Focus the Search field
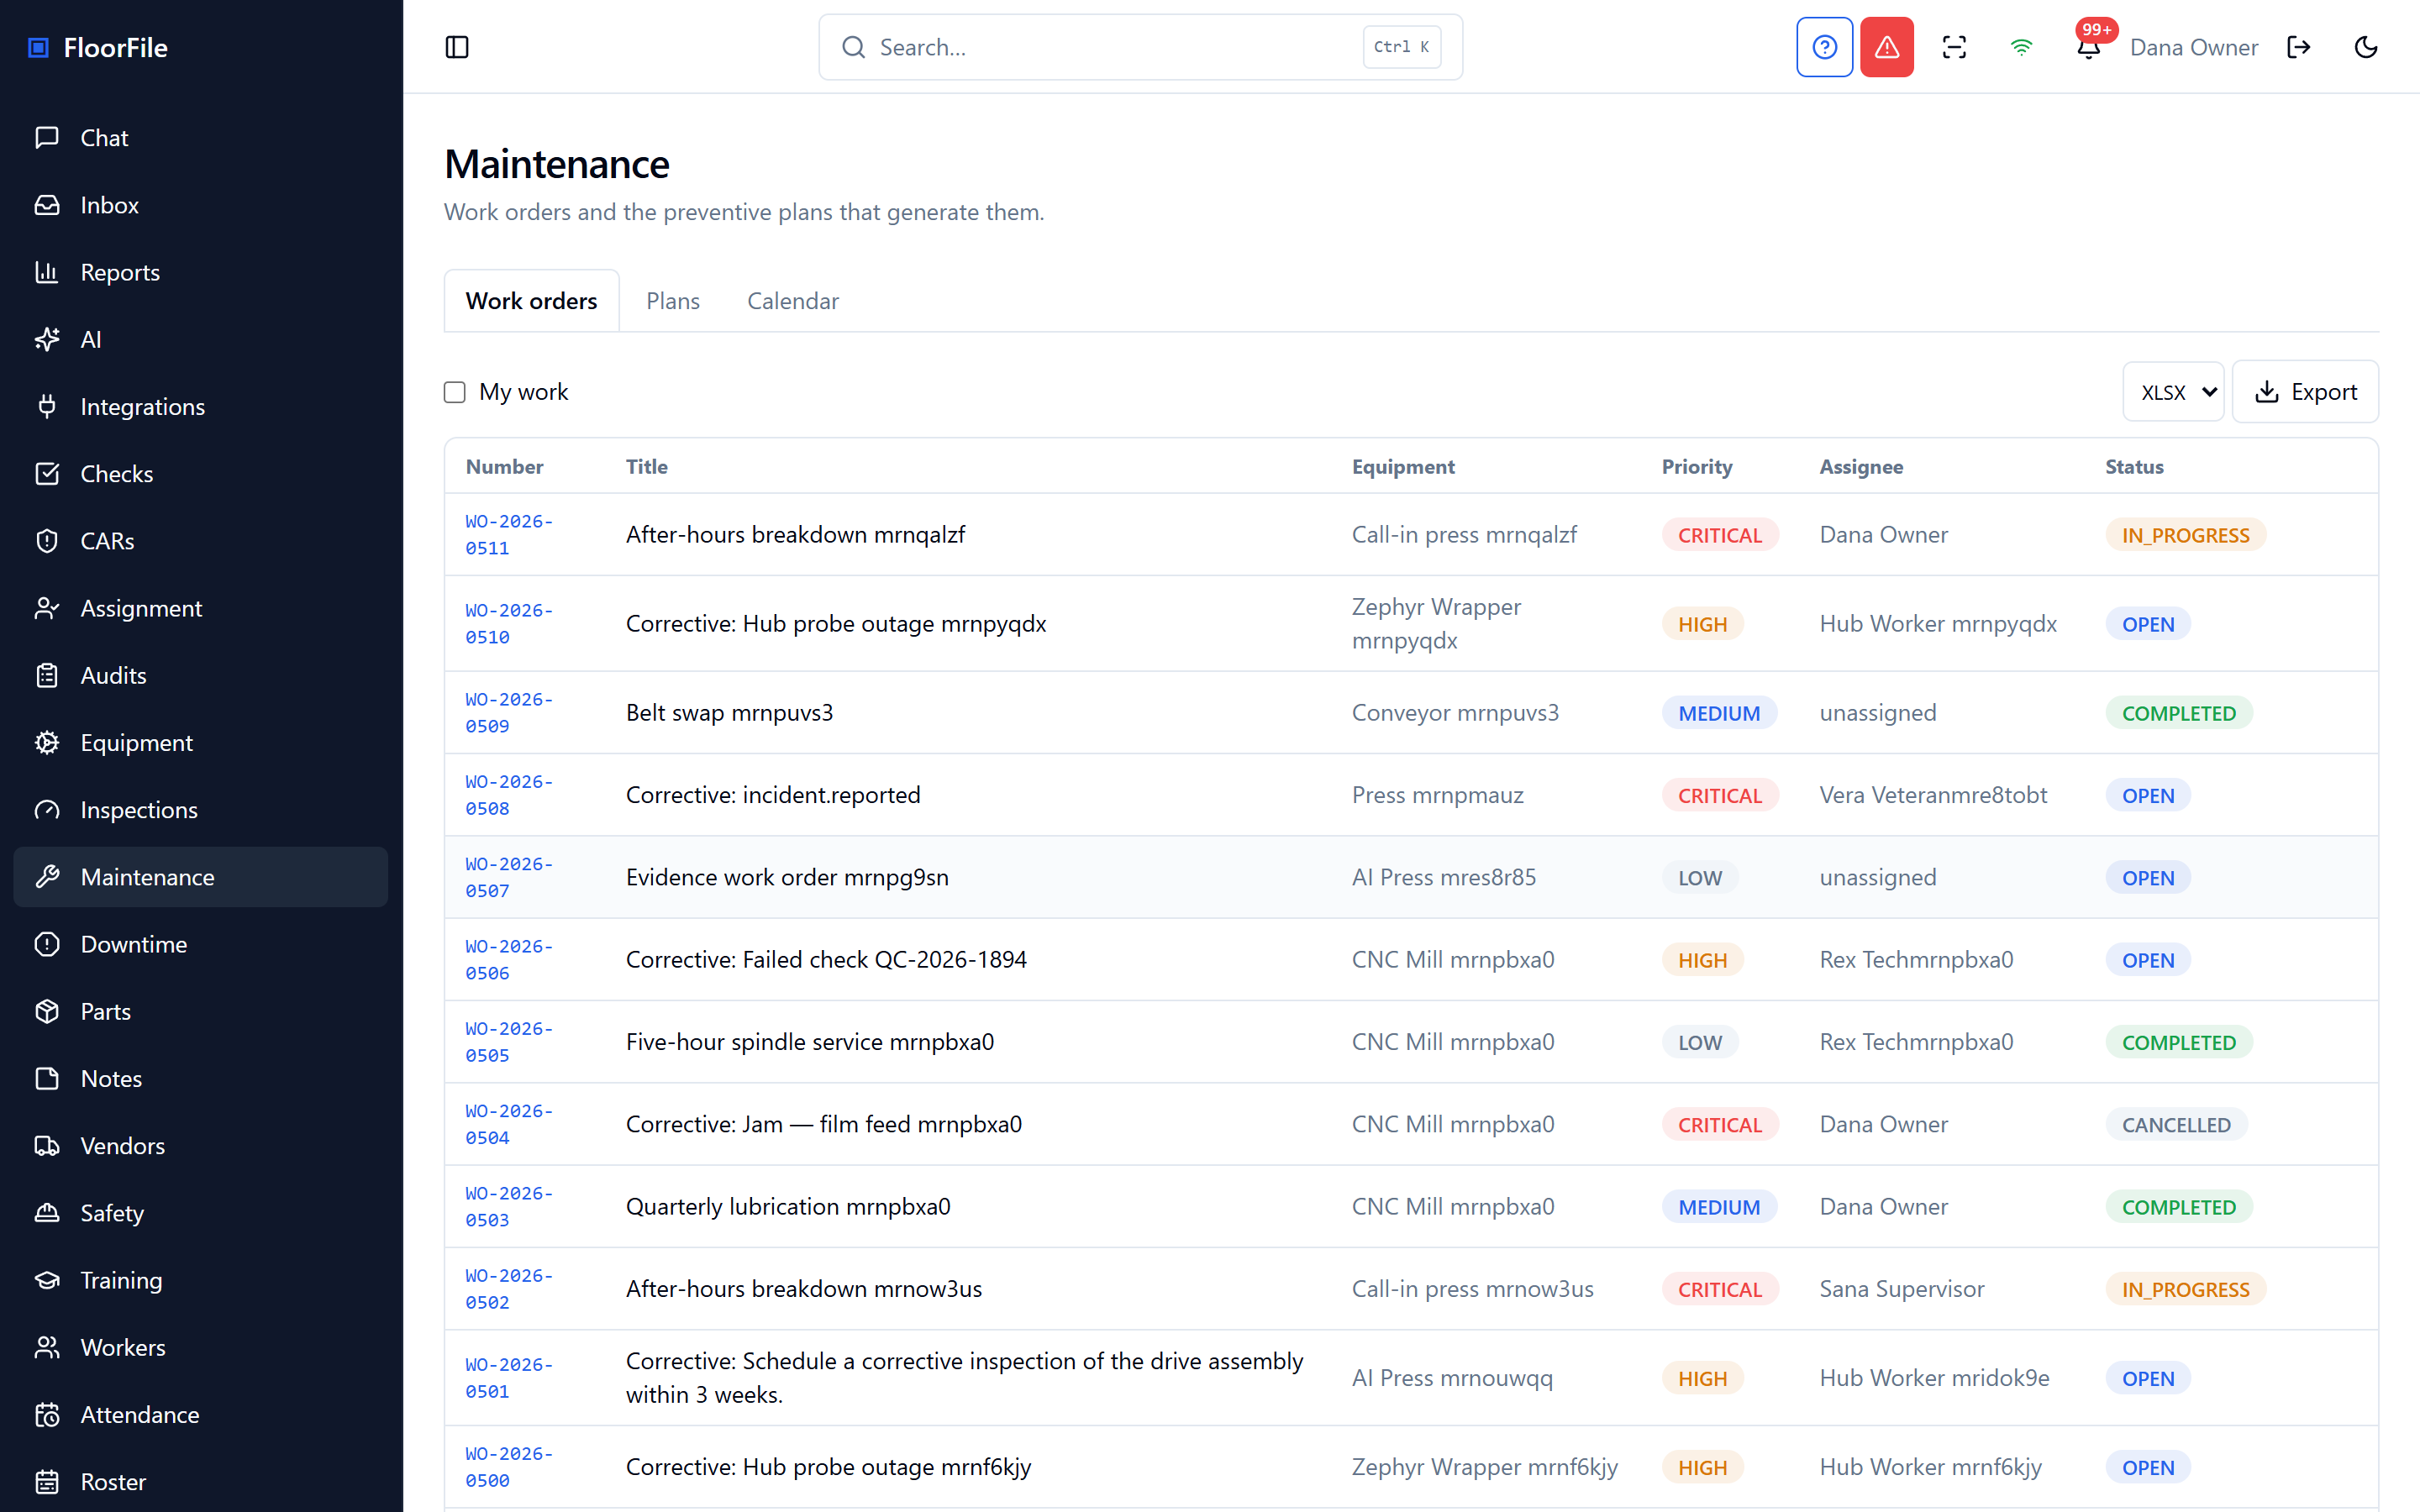 (1140, 47)
